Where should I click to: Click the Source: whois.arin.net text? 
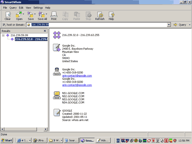tap(75, 120)
